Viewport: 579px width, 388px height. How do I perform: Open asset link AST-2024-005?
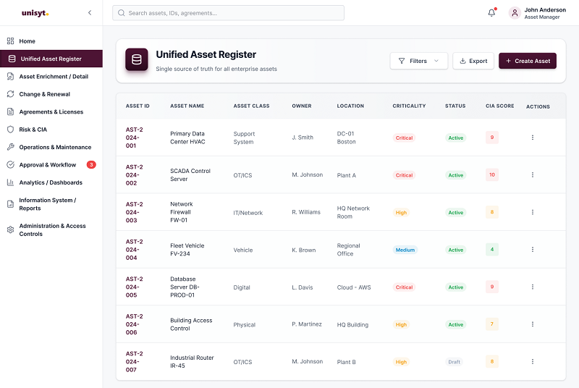click(x=134, y=287)
